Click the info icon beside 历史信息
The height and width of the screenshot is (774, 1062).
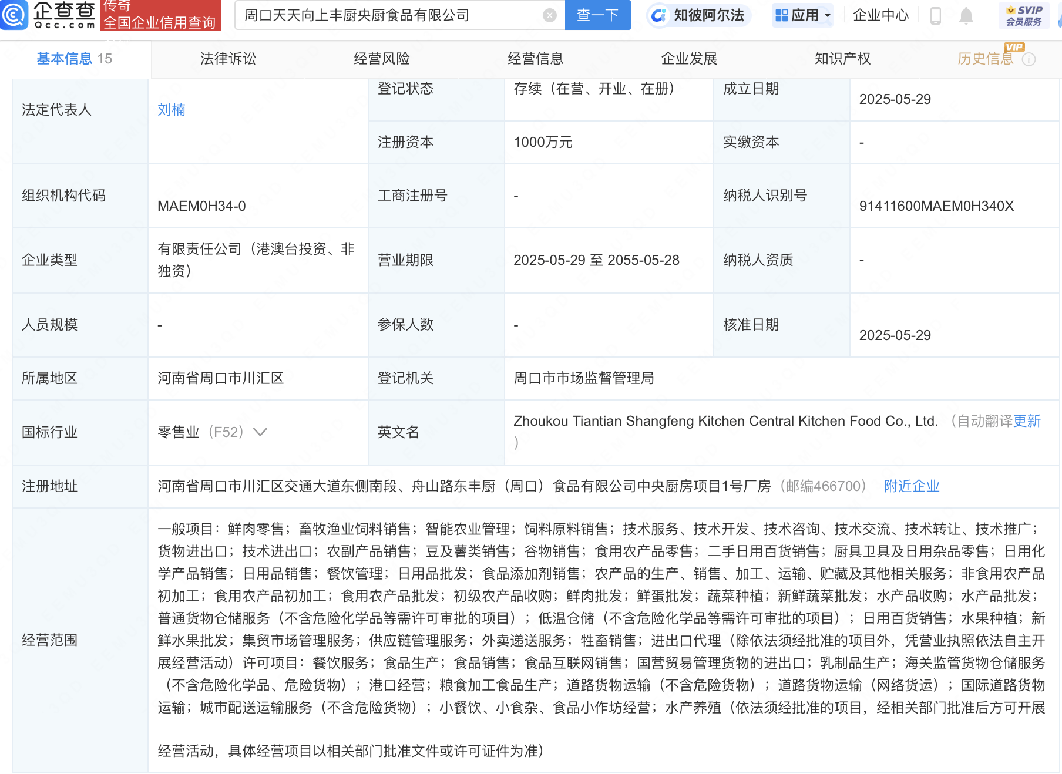coord(1029,59)
